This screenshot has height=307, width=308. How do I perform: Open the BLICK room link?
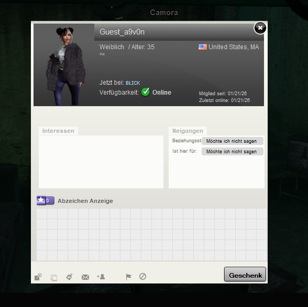(x=133, y=83)
